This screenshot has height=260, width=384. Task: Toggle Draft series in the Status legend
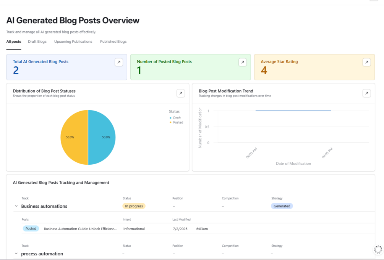(175, 118)
